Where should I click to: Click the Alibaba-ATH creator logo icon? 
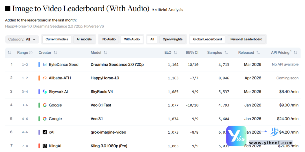[45, 78]
